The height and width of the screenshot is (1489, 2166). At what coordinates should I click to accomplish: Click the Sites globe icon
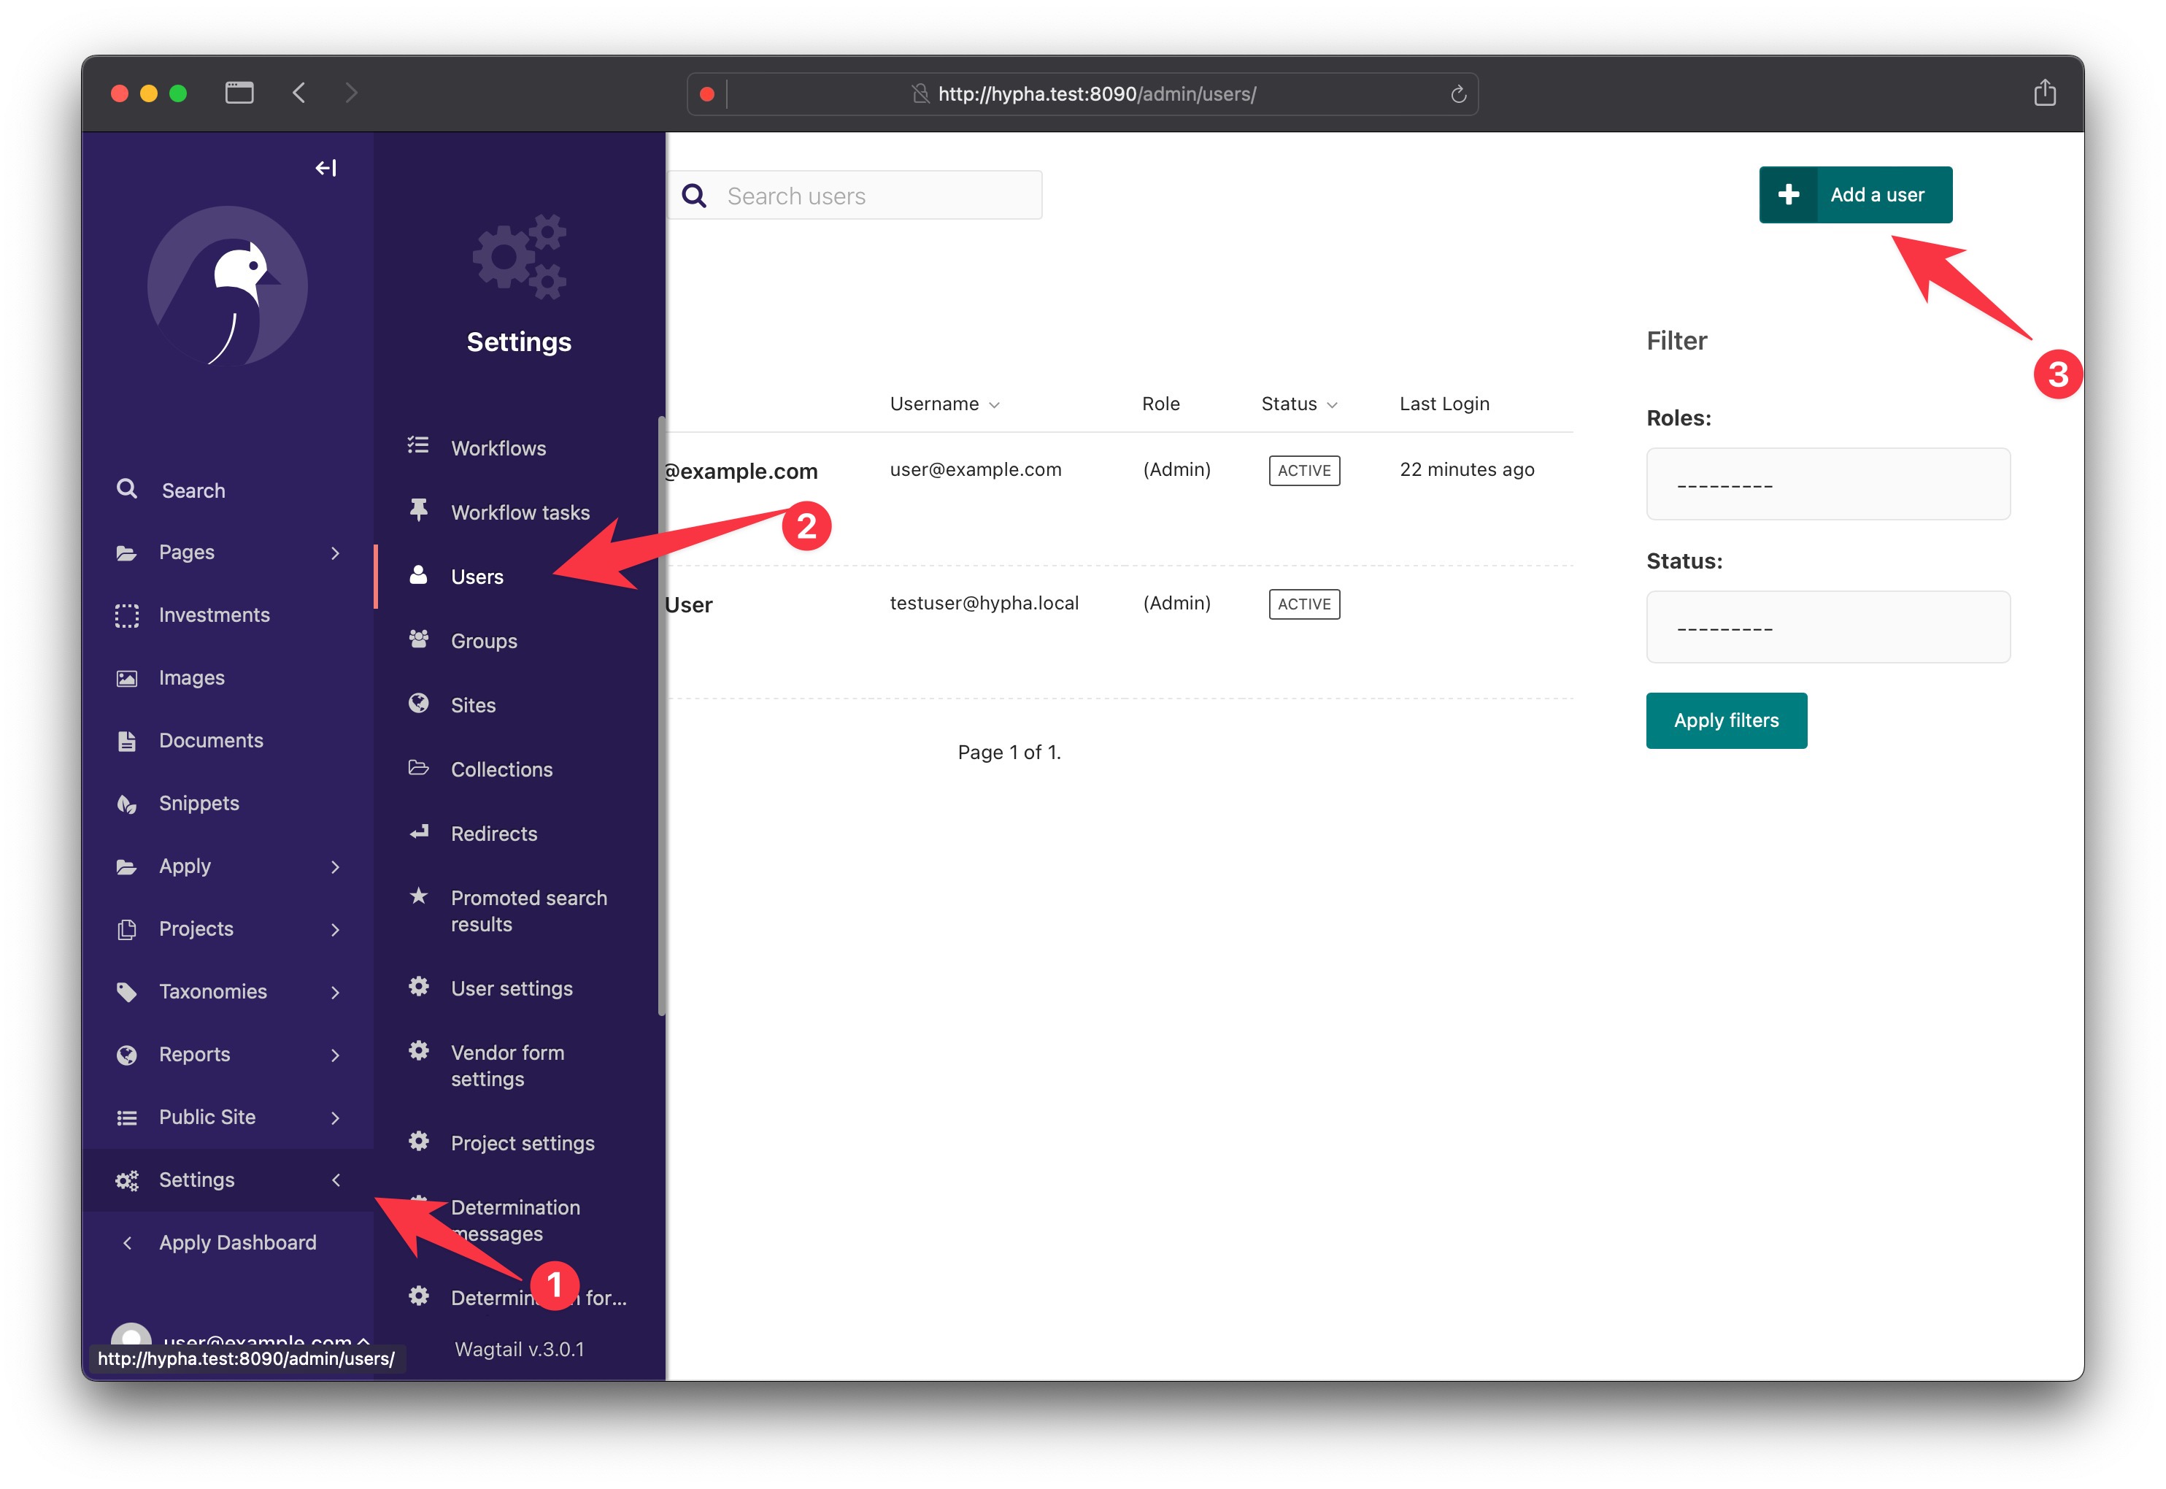pyautogui.click(x=418, y=704)
